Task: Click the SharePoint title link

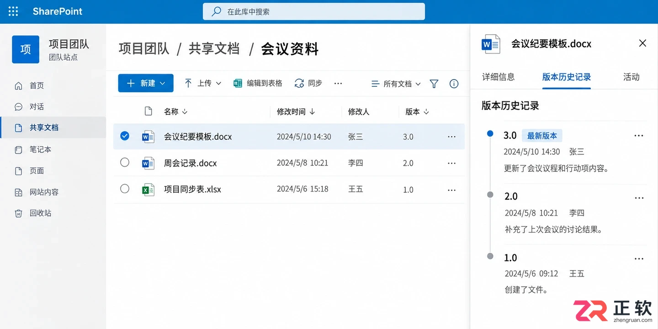Action: click(58, 11)
